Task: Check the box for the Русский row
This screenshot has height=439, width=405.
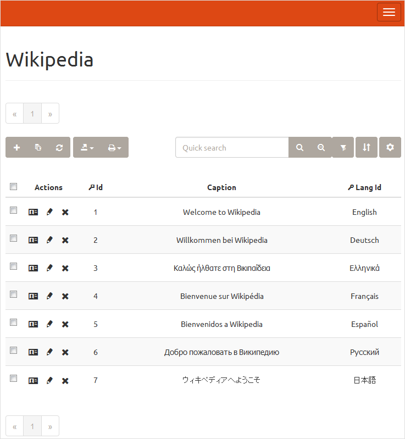Action: pos(13,350)
